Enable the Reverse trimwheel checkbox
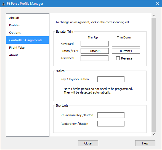The height and width of the screenshot is (150, 162). [x=118, y=58]
